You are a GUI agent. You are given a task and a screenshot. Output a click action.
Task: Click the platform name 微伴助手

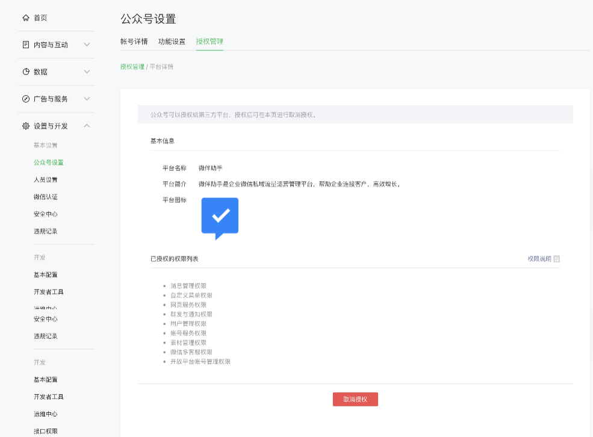(210, 168)
